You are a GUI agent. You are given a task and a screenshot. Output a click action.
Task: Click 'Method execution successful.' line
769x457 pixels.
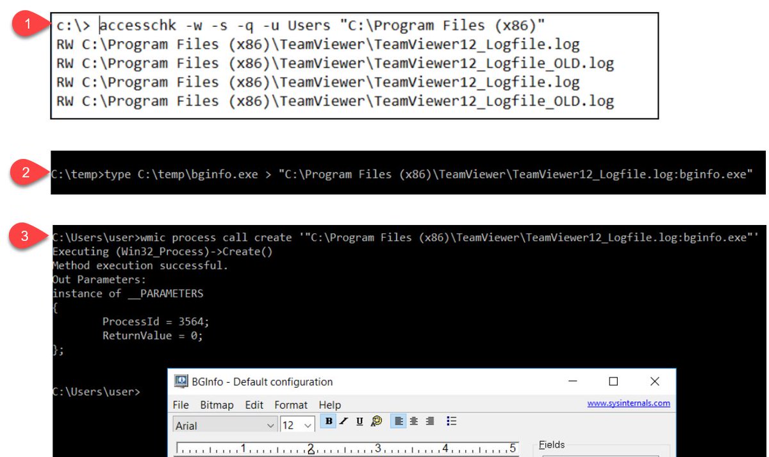[140, 265]
